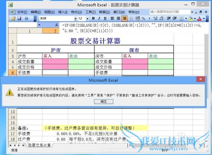Open the 窗口(W) menu

point(119,12)
